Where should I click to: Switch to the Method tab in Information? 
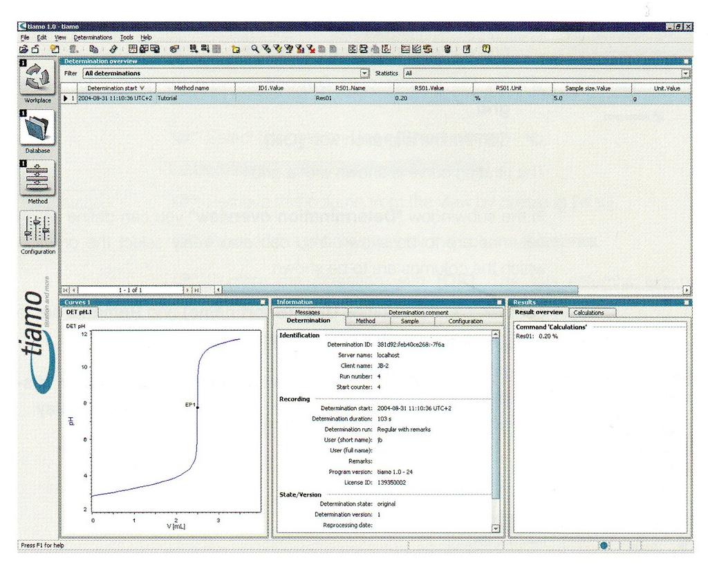365,321
